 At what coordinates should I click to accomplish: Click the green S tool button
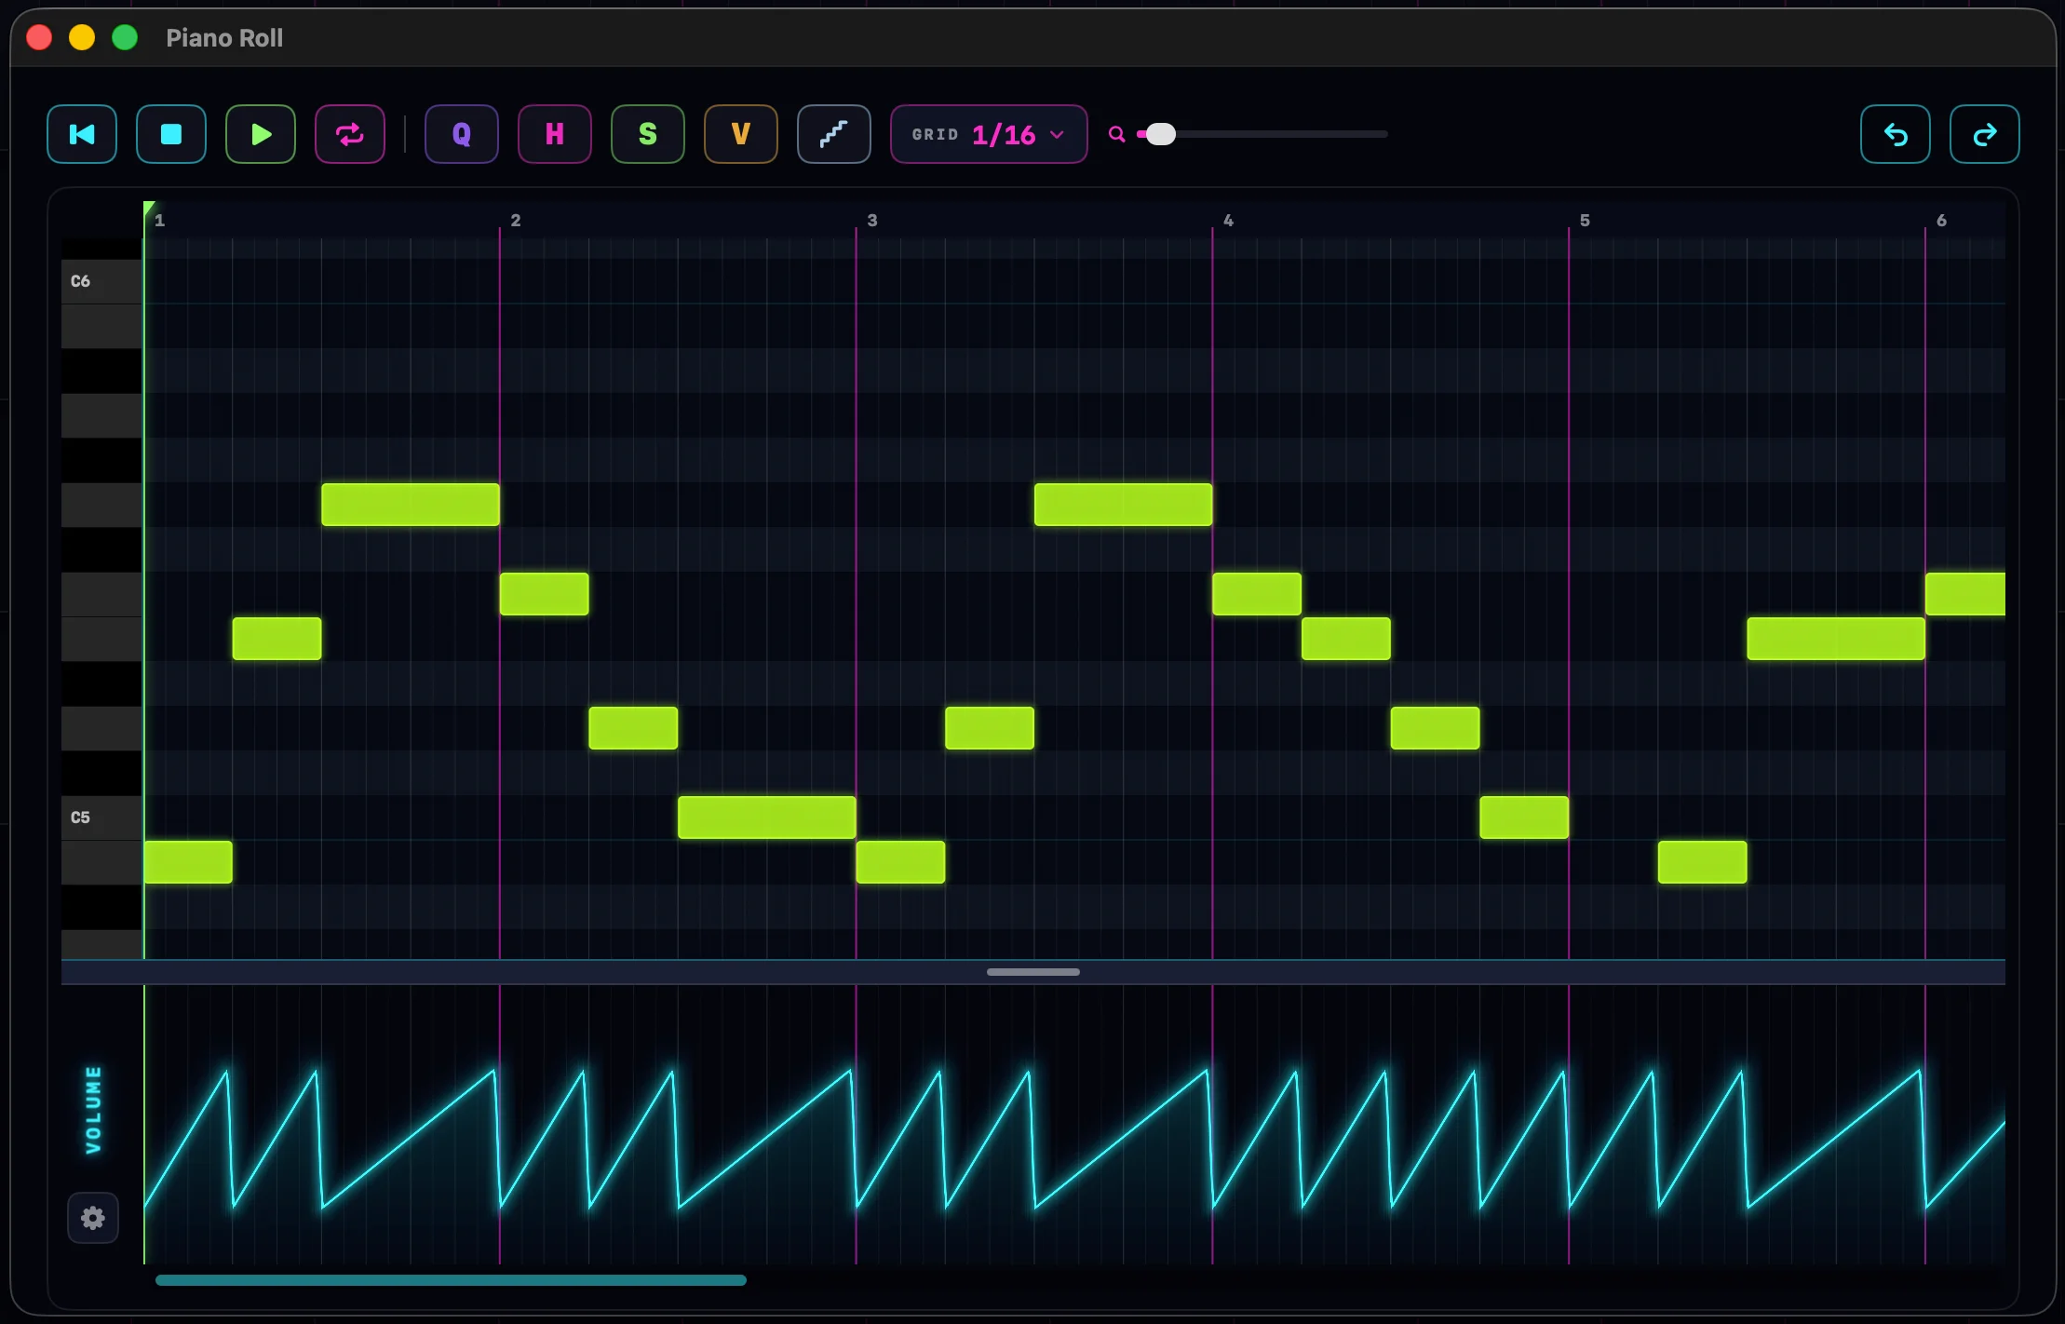(x=648, y=134)
